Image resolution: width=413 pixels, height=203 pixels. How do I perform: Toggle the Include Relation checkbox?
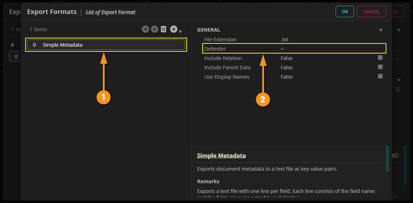tap(380, 57)
